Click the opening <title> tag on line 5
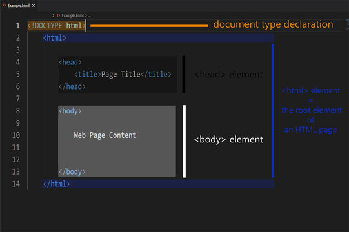This screenshot has width=349, height=232. 88,74
